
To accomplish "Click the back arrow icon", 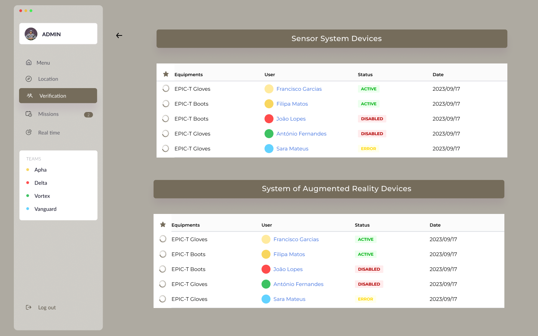I will (119, 35).
